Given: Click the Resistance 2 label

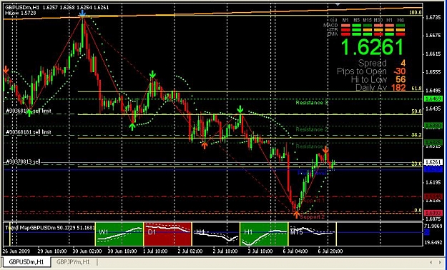Looking at the screenshot, I should pyautogui.click(x=311, y=129).
